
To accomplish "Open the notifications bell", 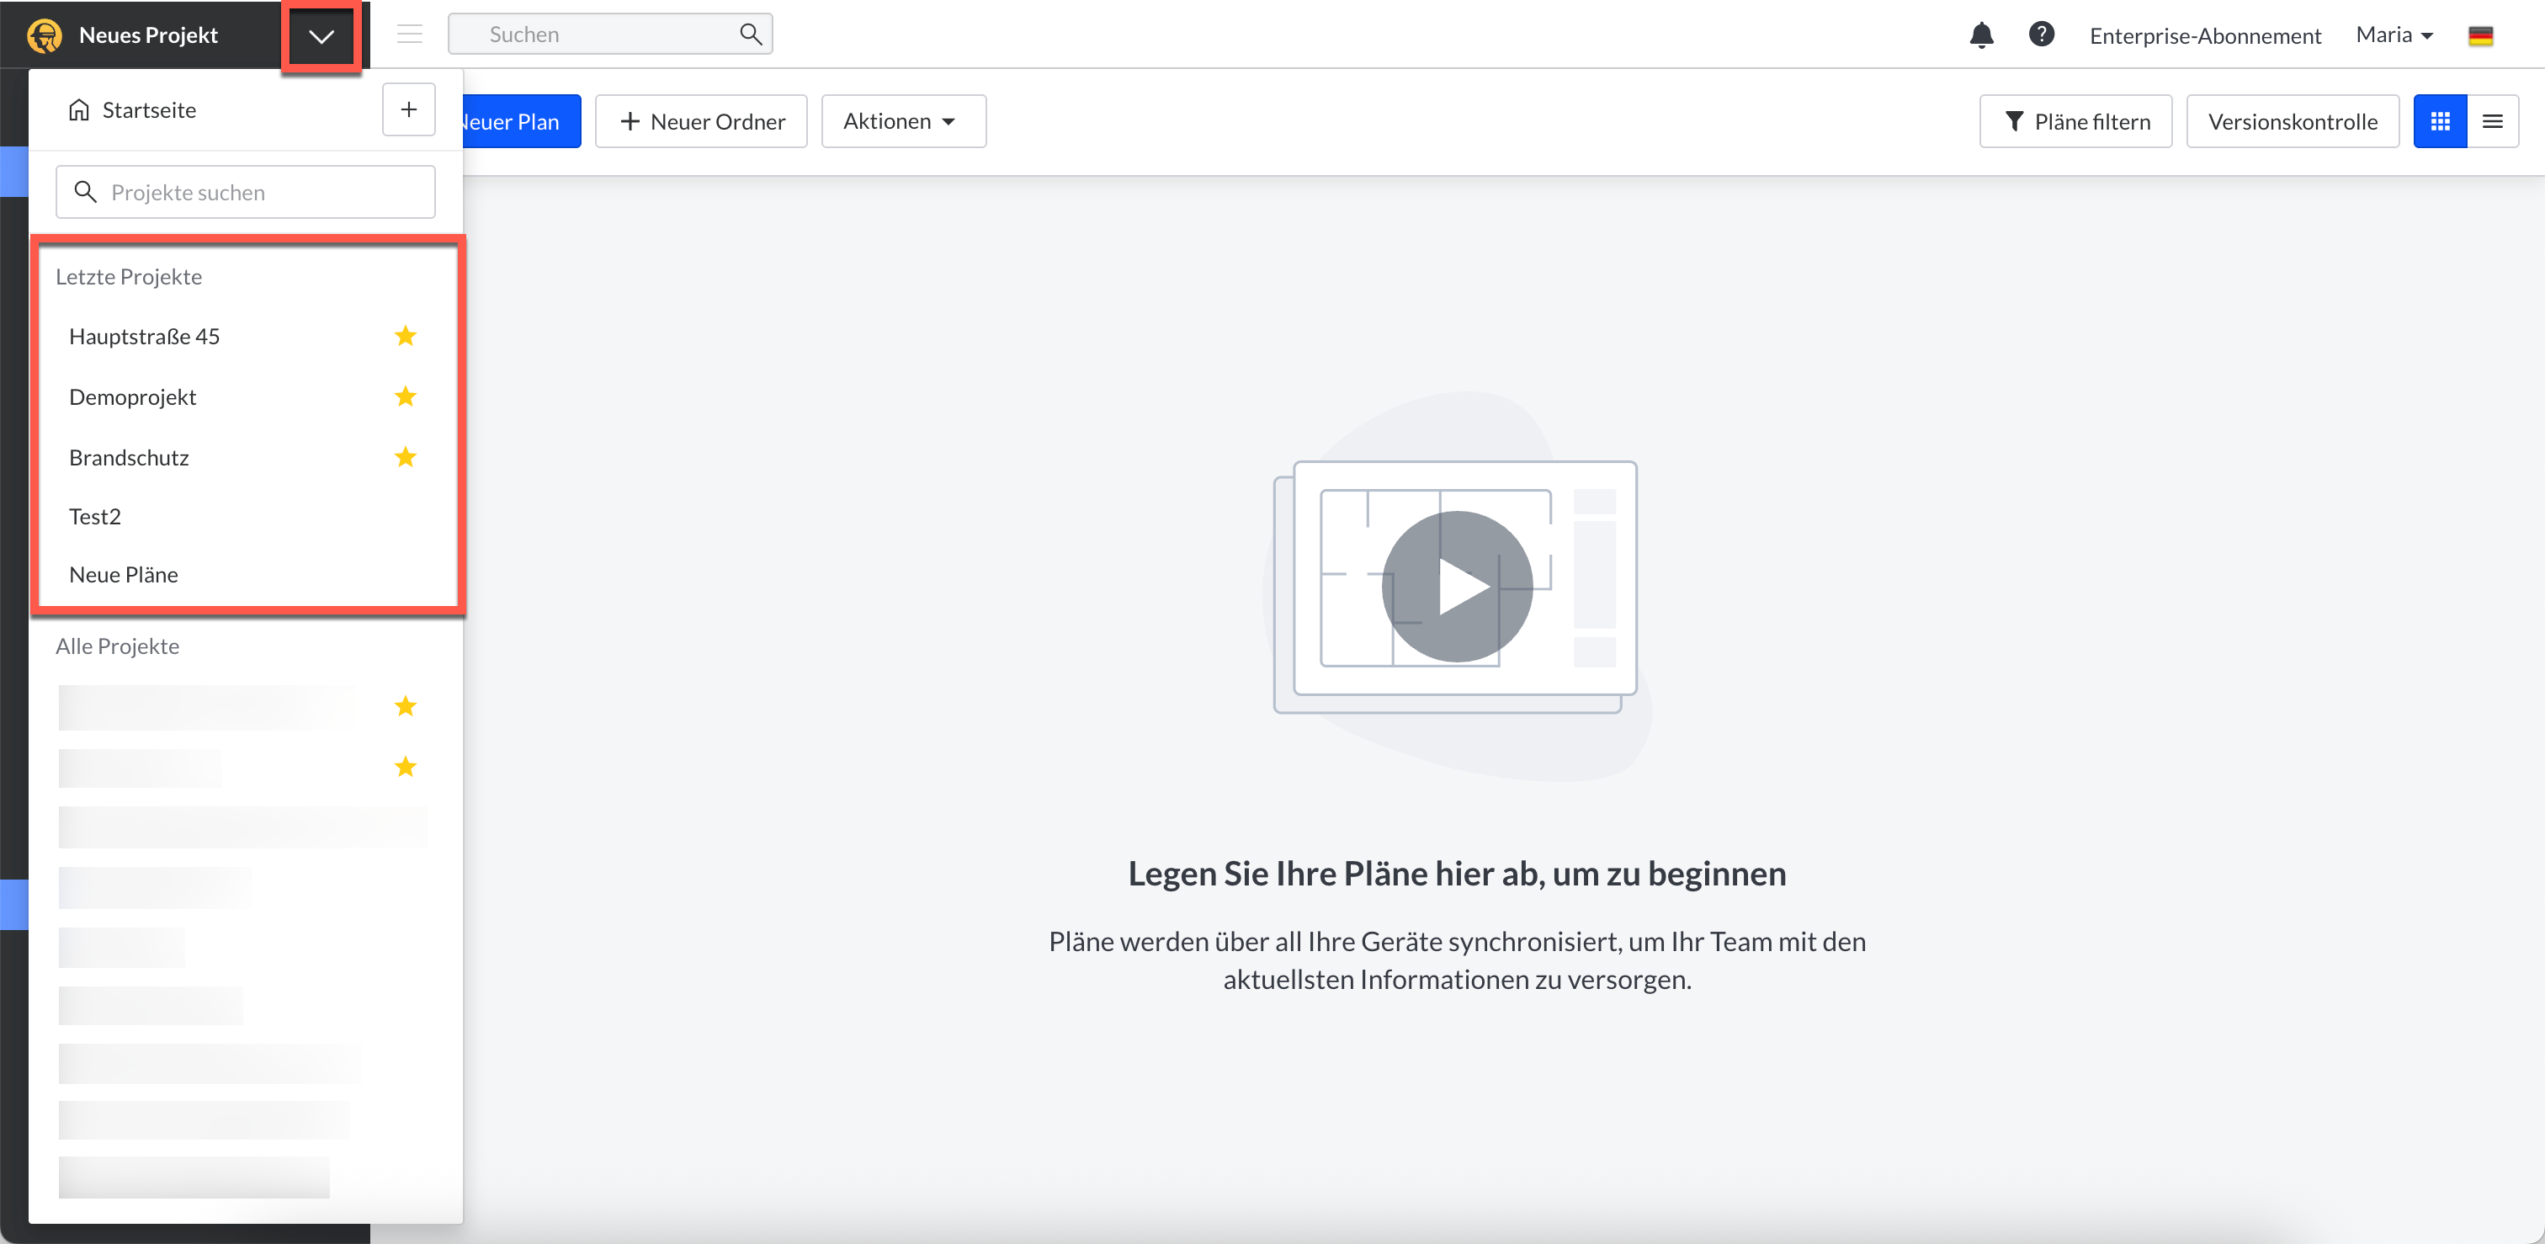I will click(x=1981, y=35).
